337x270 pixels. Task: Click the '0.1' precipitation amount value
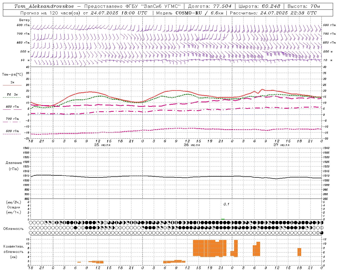tap(226, 204)
